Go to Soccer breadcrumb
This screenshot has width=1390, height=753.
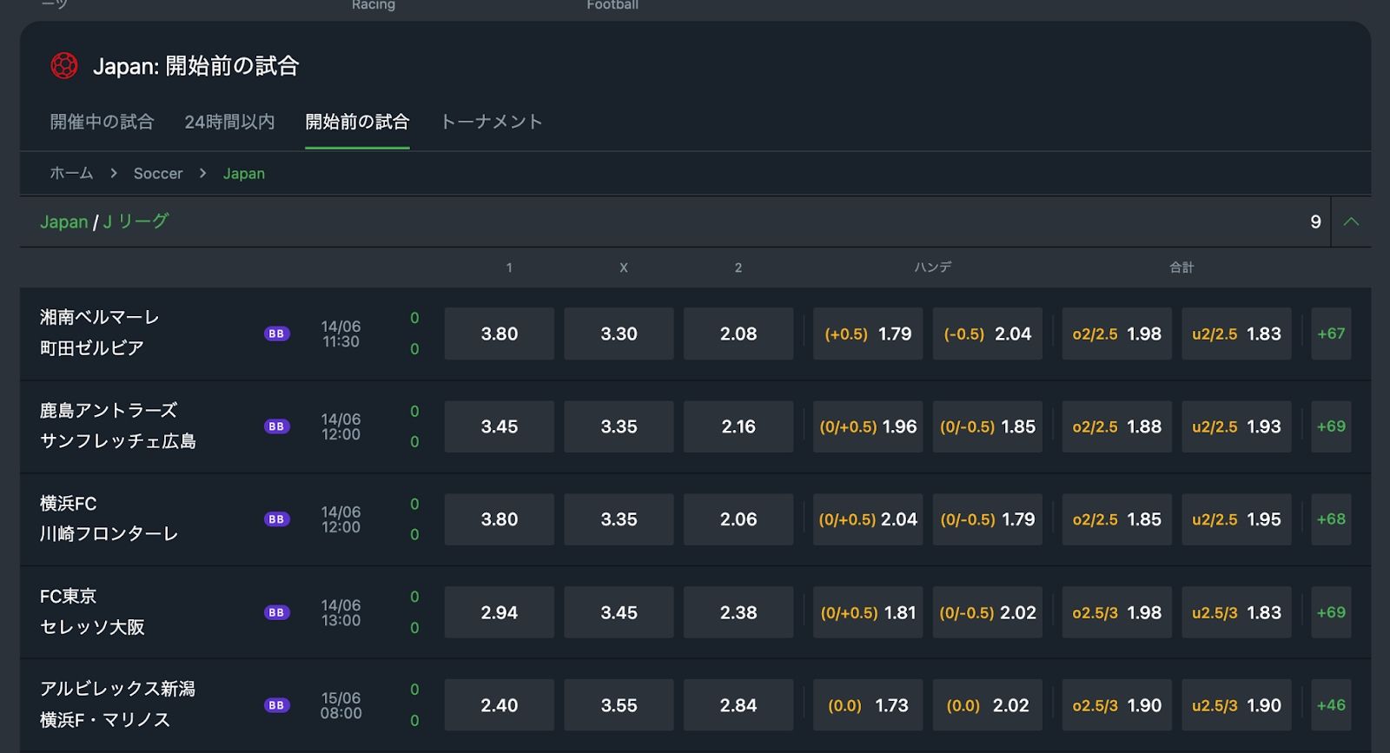pos(158,173)
